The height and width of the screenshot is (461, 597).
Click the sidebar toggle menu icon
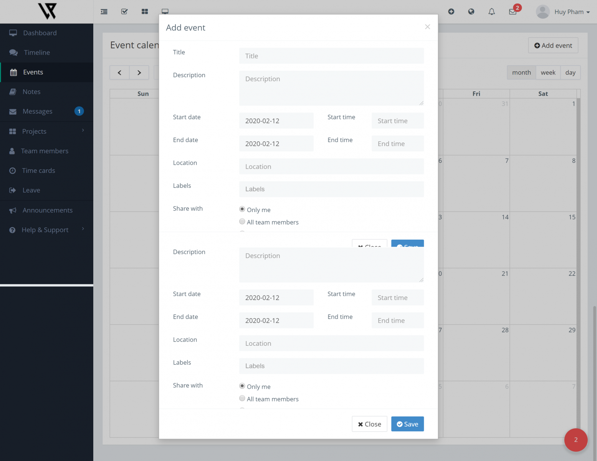coord(104,12)
